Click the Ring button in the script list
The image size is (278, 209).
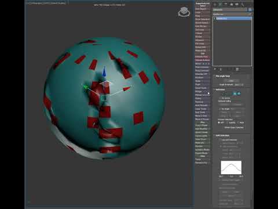tap(202, 16)
